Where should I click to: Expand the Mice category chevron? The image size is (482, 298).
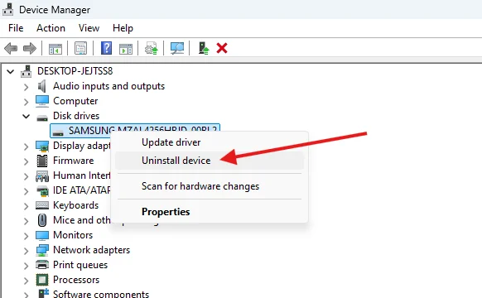[27, 221]
